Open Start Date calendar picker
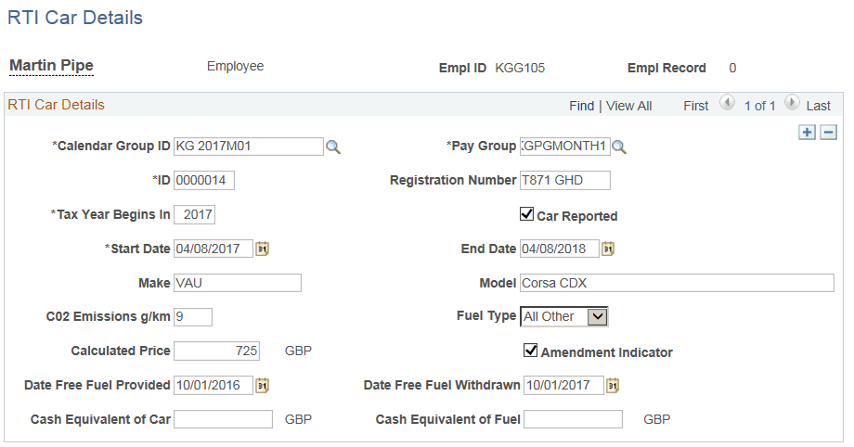Viewport: 854px width, 447px height. coord(262,249)
